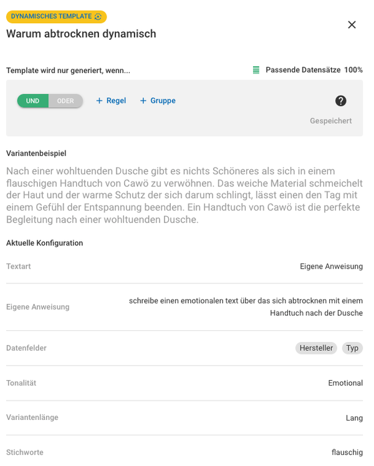Click the Variantenbeispiel sample text
This screenshot has height=466, width=374.
(185, 196)
